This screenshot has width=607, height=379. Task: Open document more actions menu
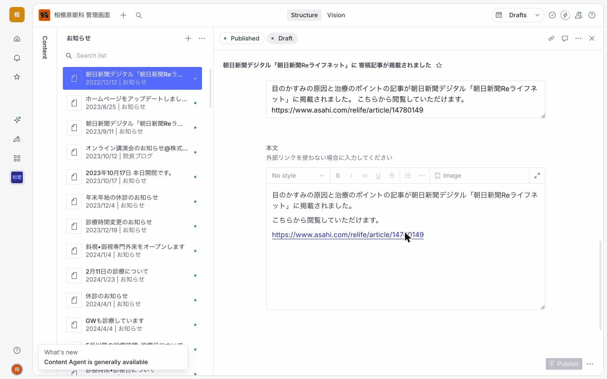(578, 38)
